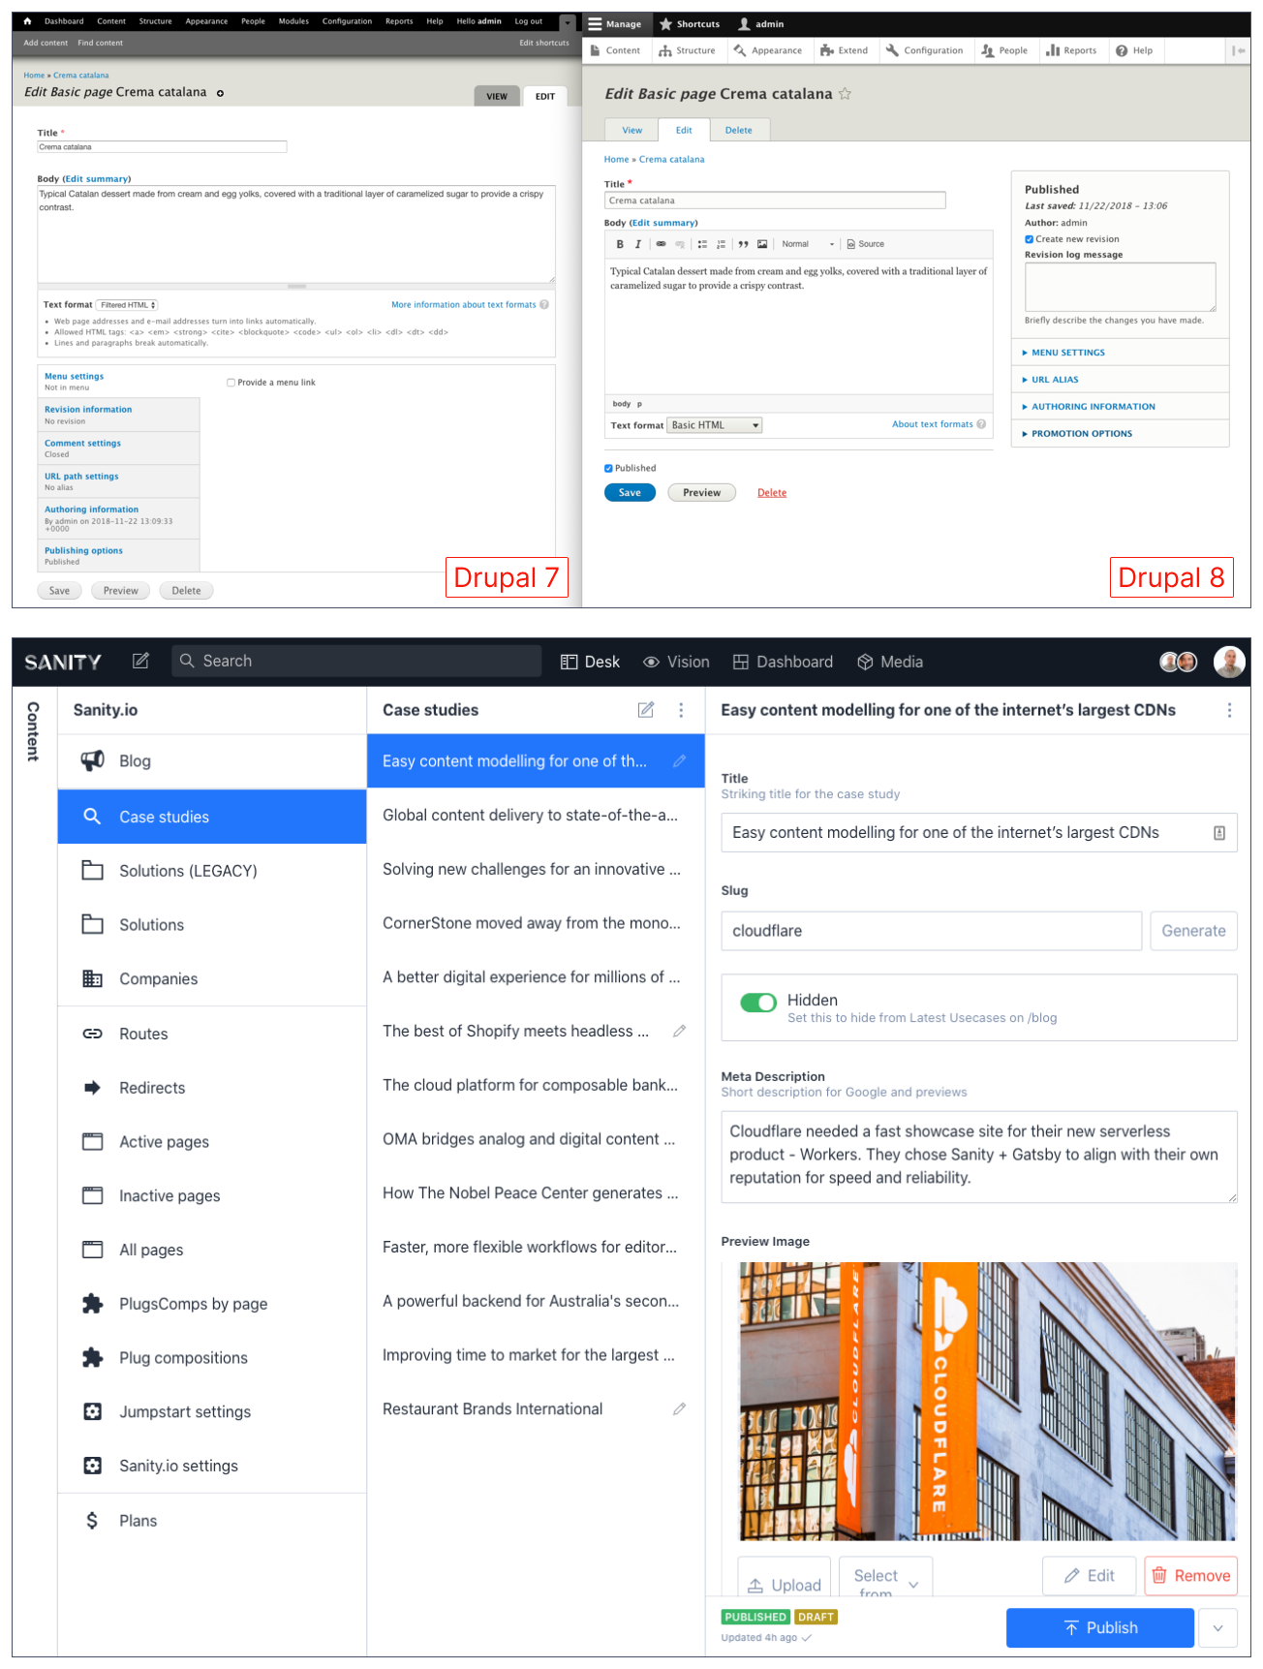Toggle the Published checkbox in Drupal 8
This screenshot has height=1669, width=1263.
click(x=608, y=468)
